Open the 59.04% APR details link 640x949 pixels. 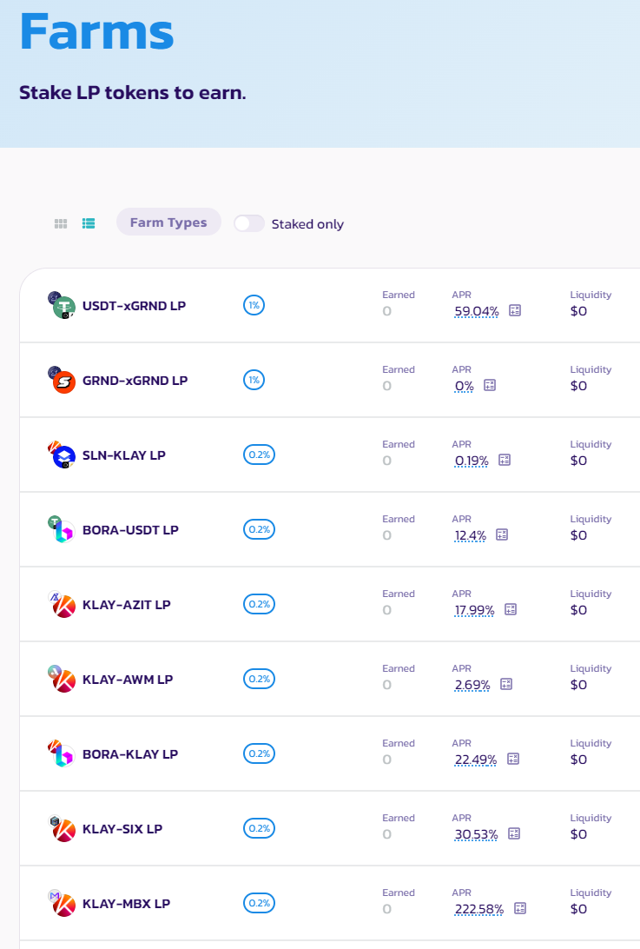476,311
